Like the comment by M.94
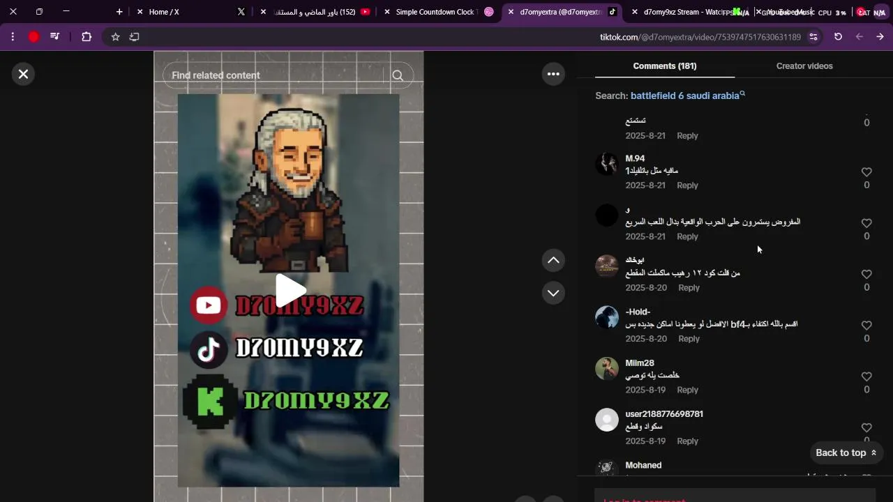The height and width of the screenshot is (502, 893). click(866, 172)
